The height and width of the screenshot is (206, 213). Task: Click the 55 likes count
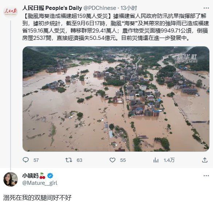click(123, 160)
